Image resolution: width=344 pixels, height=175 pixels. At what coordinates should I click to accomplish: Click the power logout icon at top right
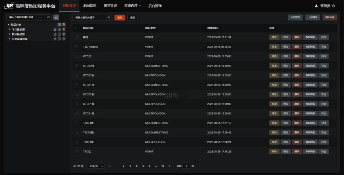click(333, 6)
